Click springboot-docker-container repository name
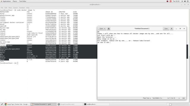The image size is (190, 106). pyautogui.click(x=12, y=22)
